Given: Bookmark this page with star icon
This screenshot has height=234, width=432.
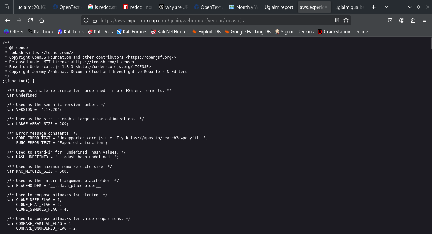Looking at the screenshot, I should [346, 20].
